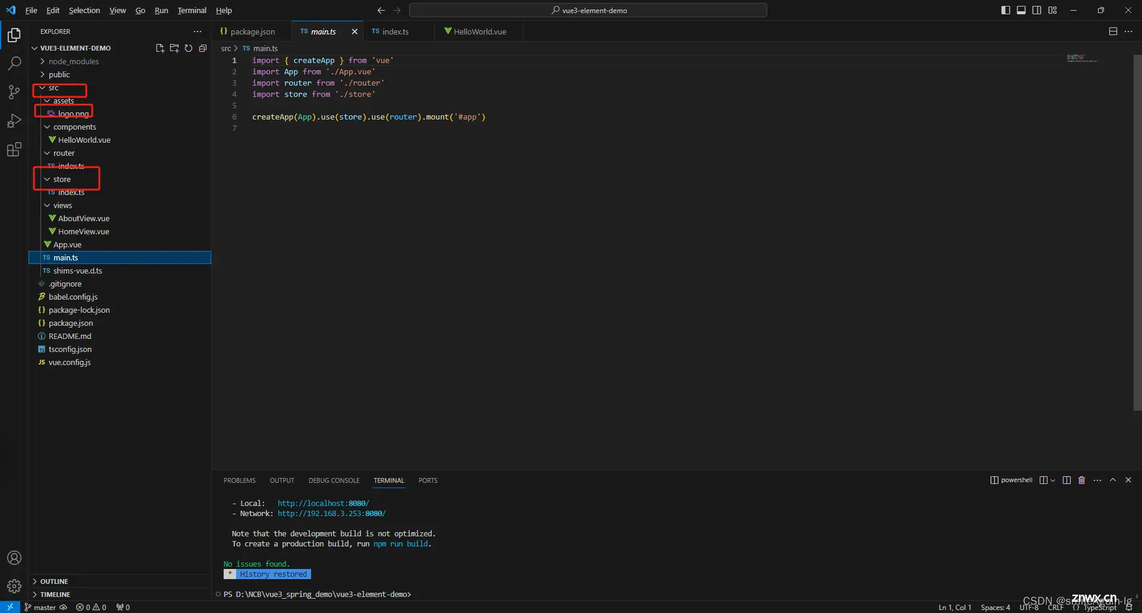The width and height of the screenshot is (1142, 613).
Task: Click Ln 1, Col 1 status entry
Action: (955, 607)
